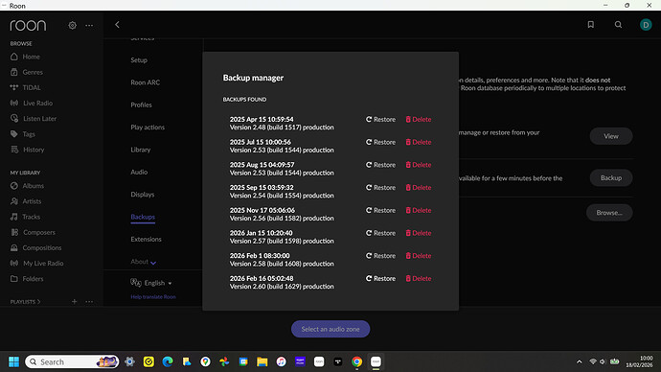
Task: Open History in the sidebar
Action: point(28,150)
